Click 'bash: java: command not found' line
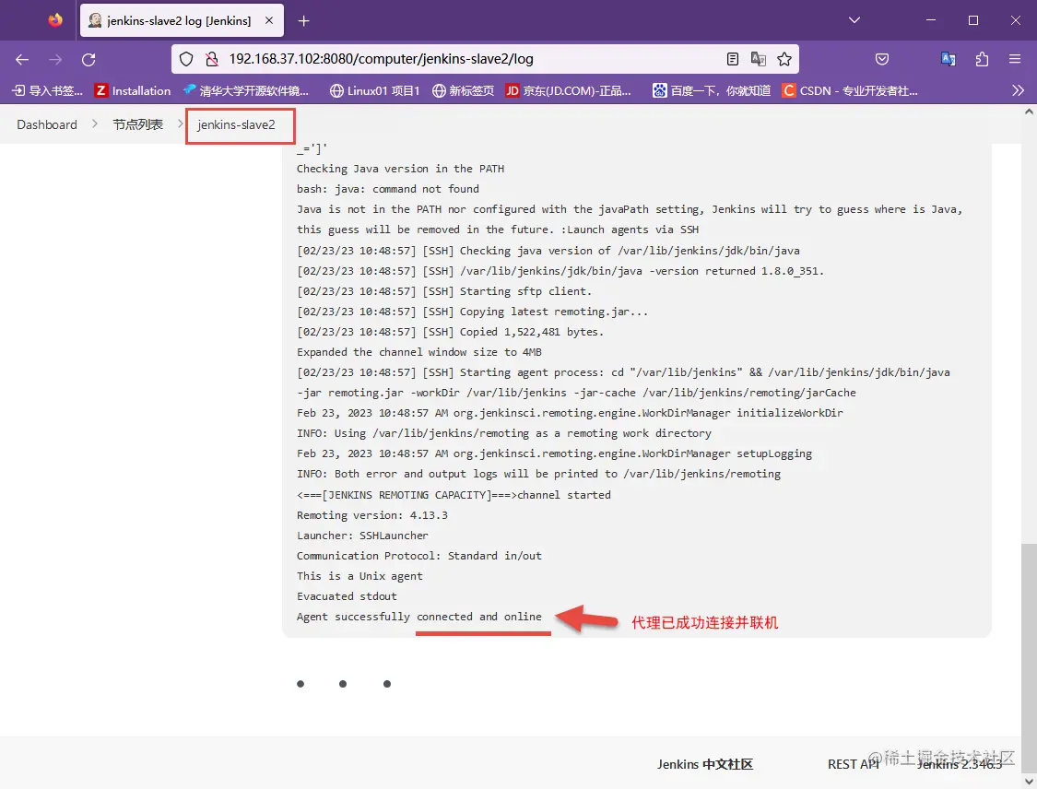The image size is (1037, 789). [x=387, y=189]
